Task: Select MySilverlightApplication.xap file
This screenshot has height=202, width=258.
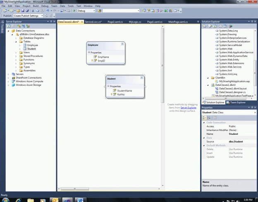Action: click(x=234, y=81)
